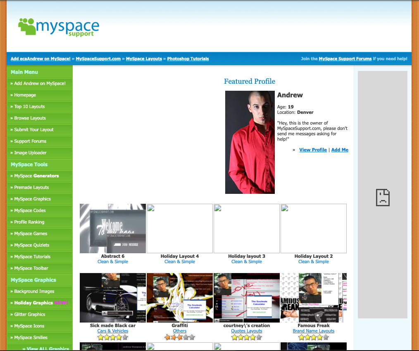Open Brand Name Layouts category link
This screenshot has width=419, height=351.
tap(314, 331)
